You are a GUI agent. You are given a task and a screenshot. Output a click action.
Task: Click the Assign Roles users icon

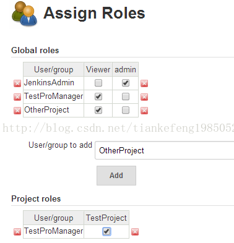tap(25, 14)
